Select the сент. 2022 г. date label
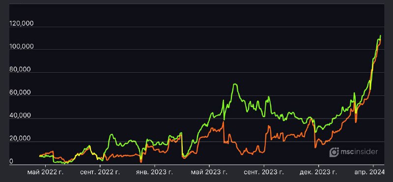393x182 pixels. [x=100, y=172]
